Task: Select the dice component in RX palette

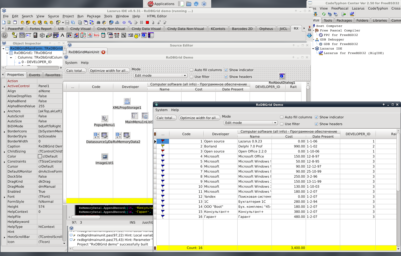Action: (x=42, y=35)
